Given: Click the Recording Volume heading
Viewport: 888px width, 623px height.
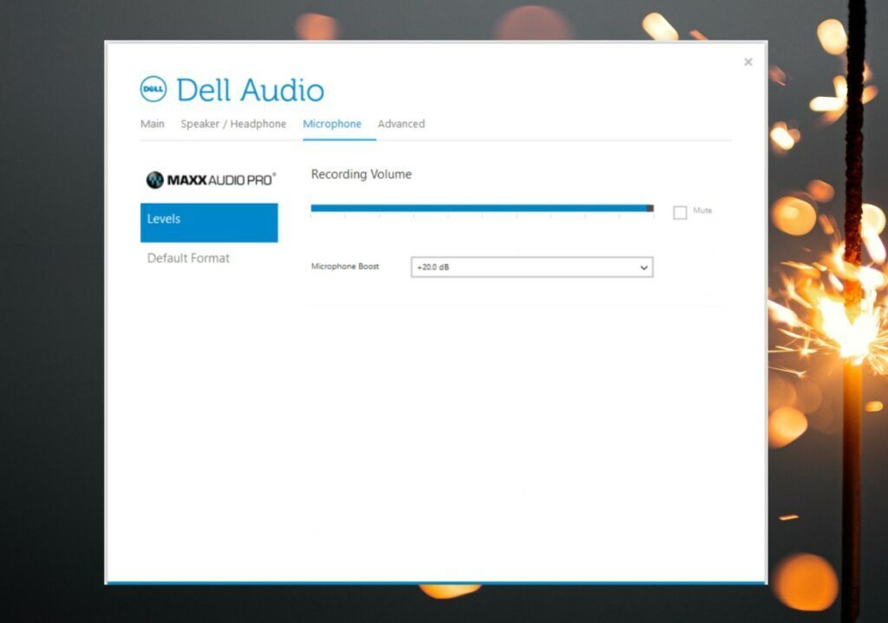Looking at the screenshot, I should click(361, 174).
